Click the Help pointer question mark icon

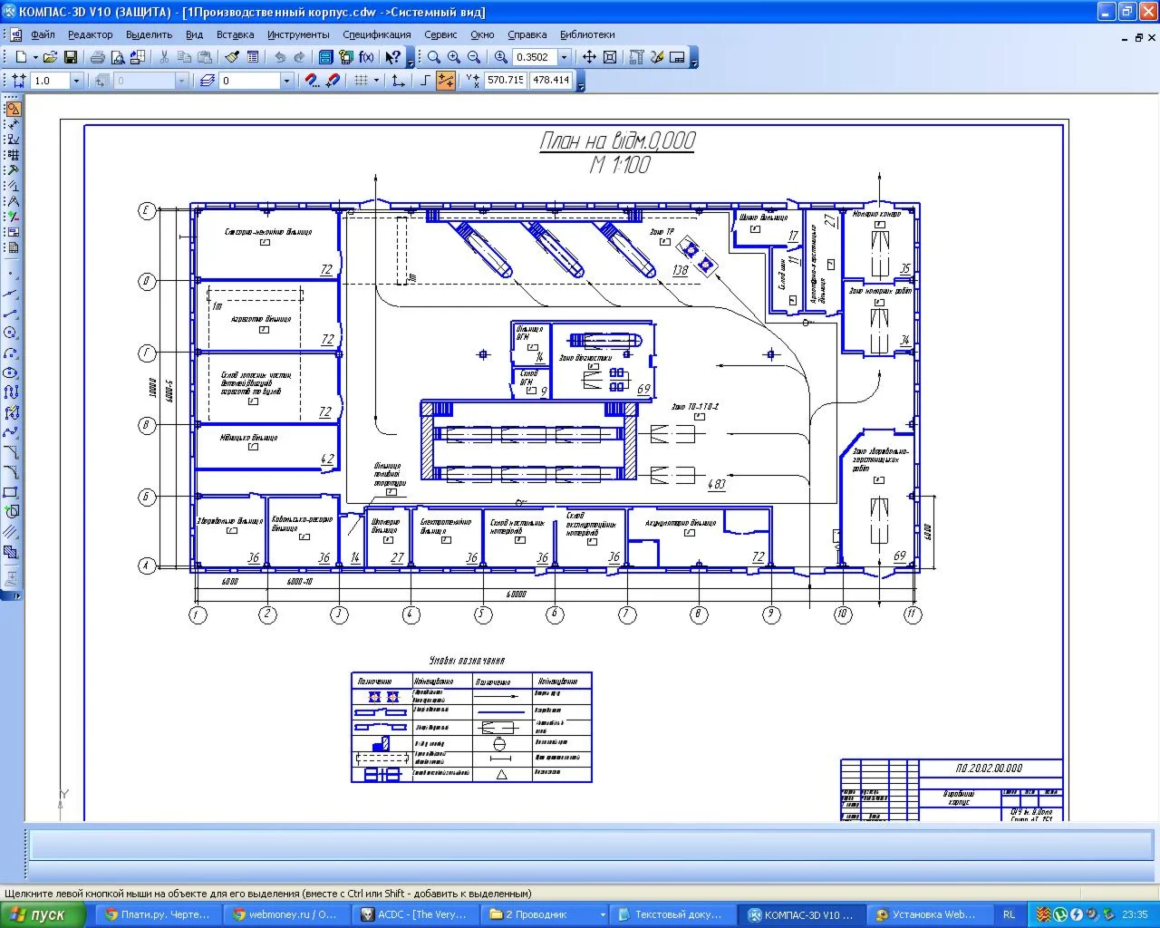pyautogui.click(x=391, y=57)
